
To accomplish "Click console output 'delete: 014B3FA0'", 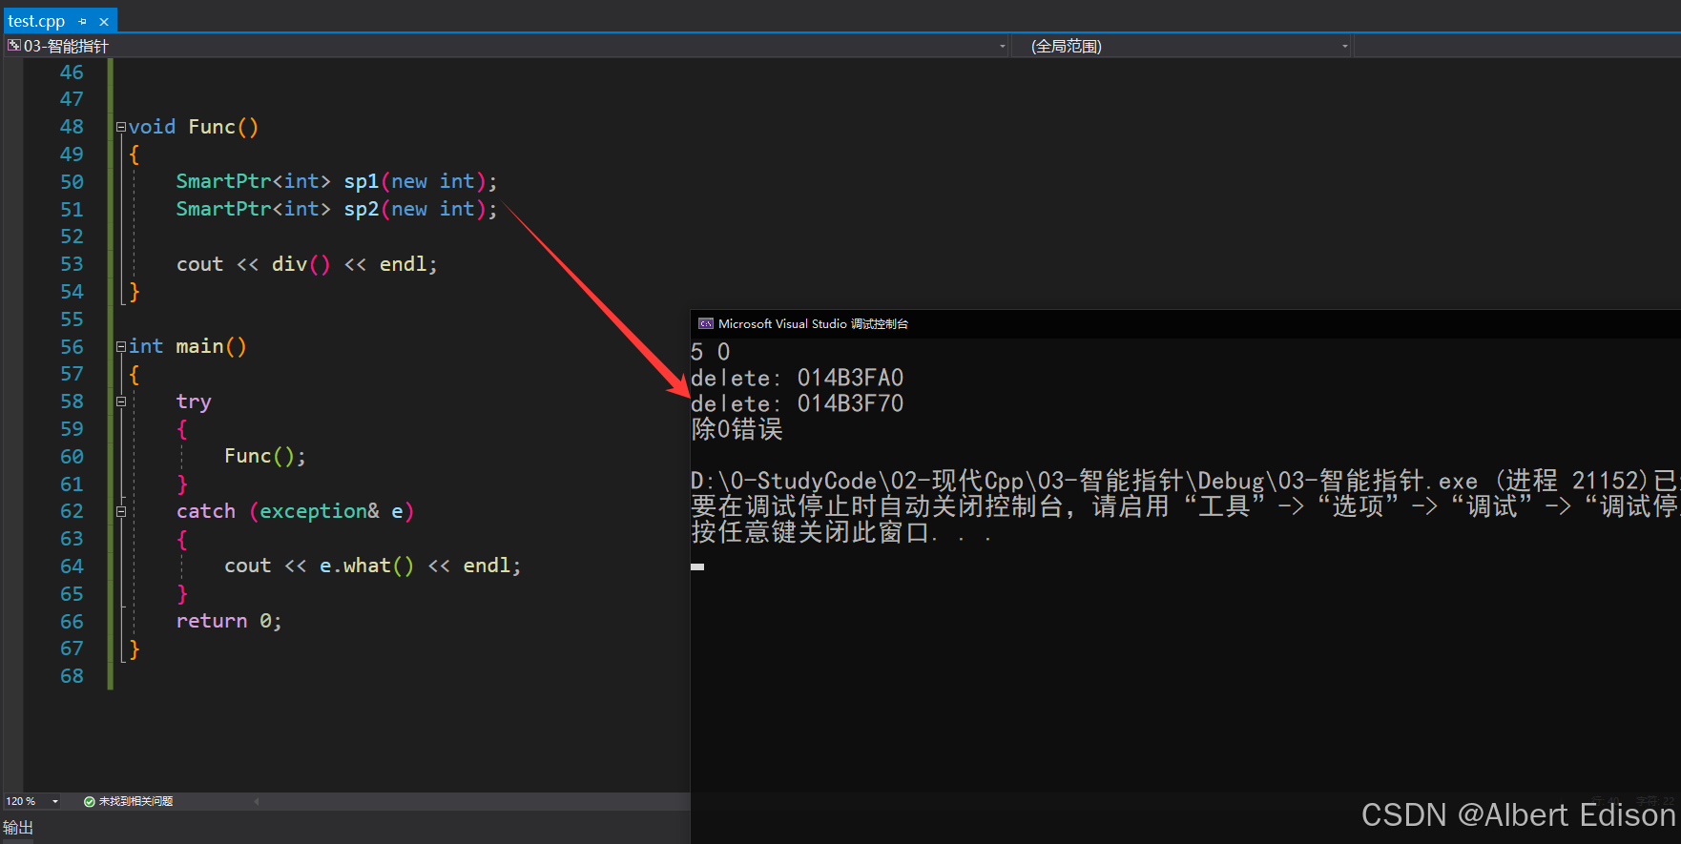I will 797,378.
